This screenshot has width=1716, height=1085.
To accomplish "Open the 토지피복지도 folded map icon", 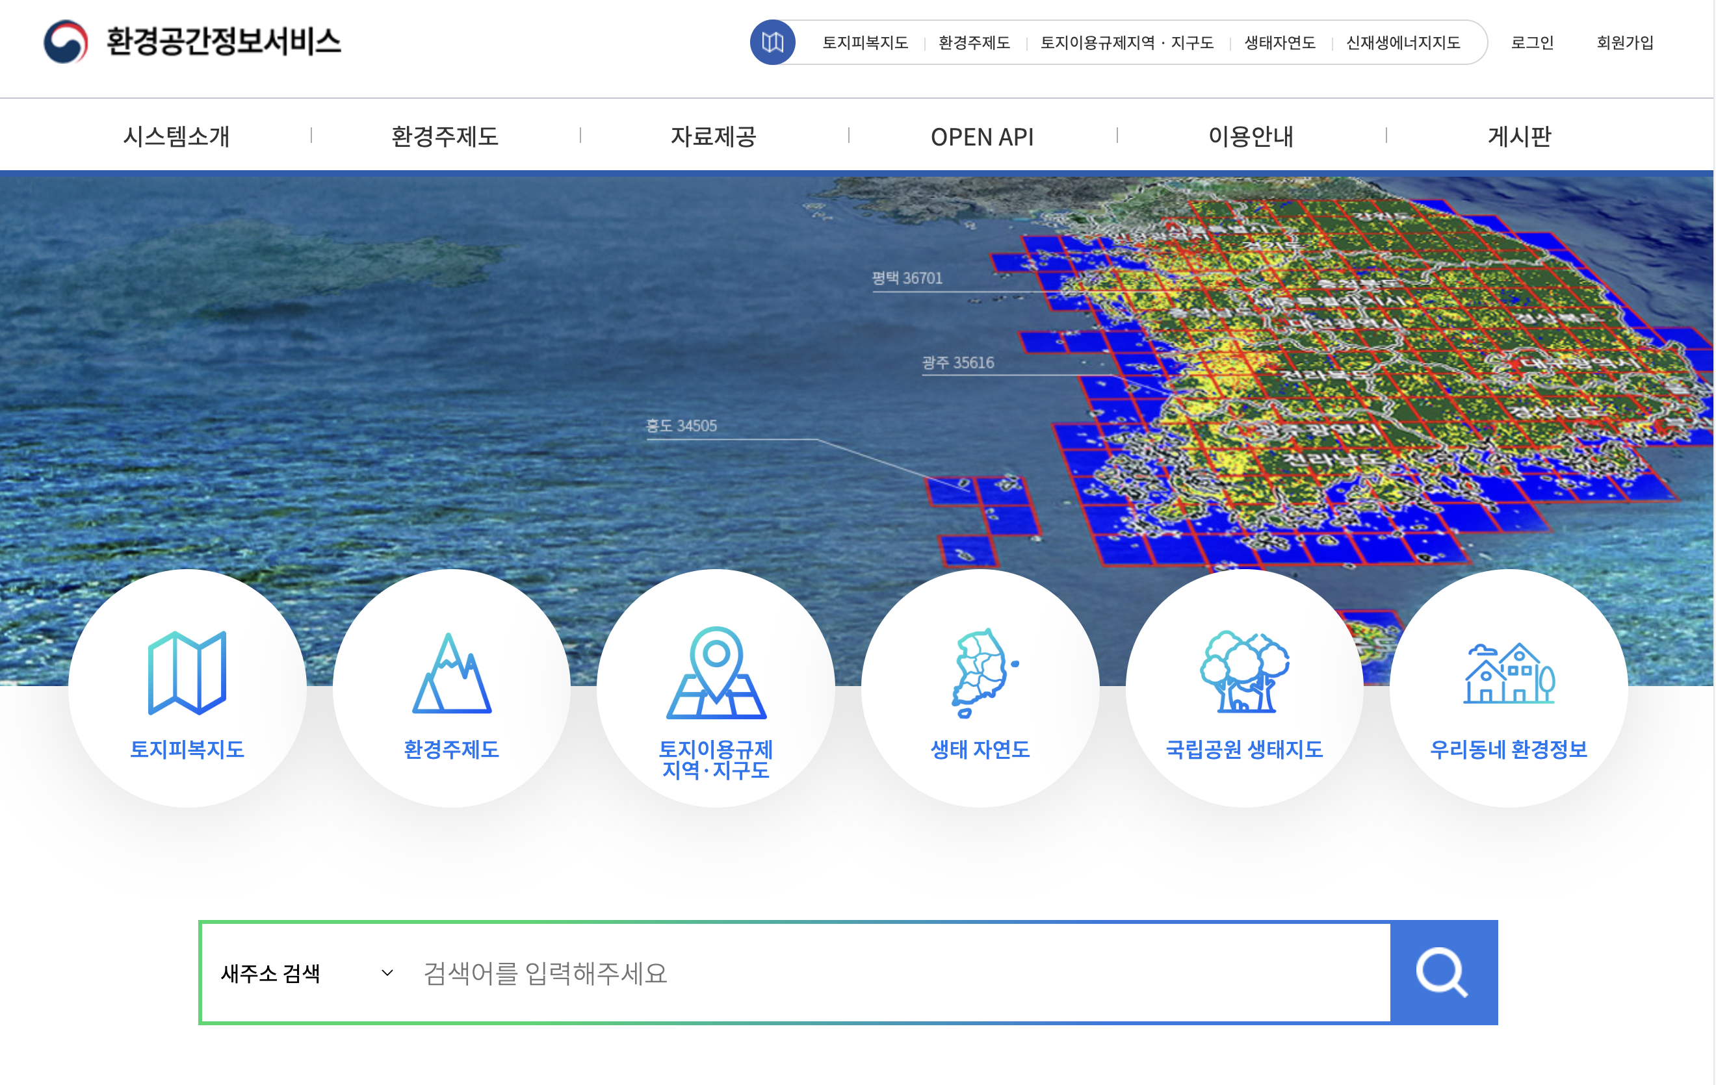I will 187,673.
